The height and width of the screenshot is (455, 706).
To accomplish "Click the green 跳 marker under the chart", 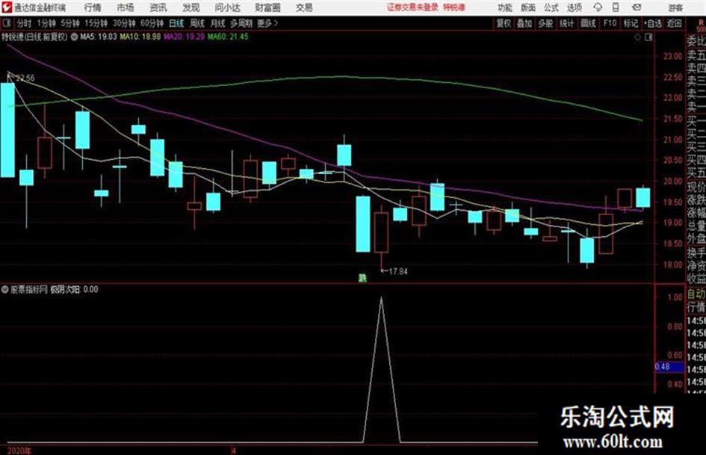I will [362, 277].
